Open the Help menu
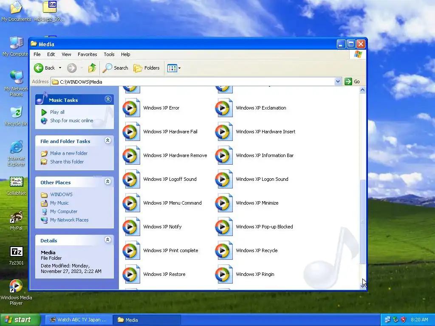 pyautogui.click(x=125, y=54)
